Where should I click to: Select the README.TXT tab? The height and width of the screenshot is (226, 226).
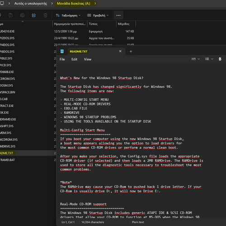(x=79, y=52)
